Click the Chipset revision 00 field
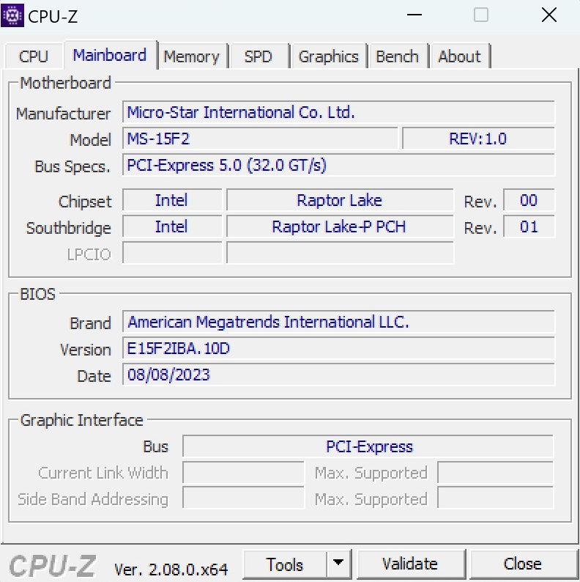 529,200
